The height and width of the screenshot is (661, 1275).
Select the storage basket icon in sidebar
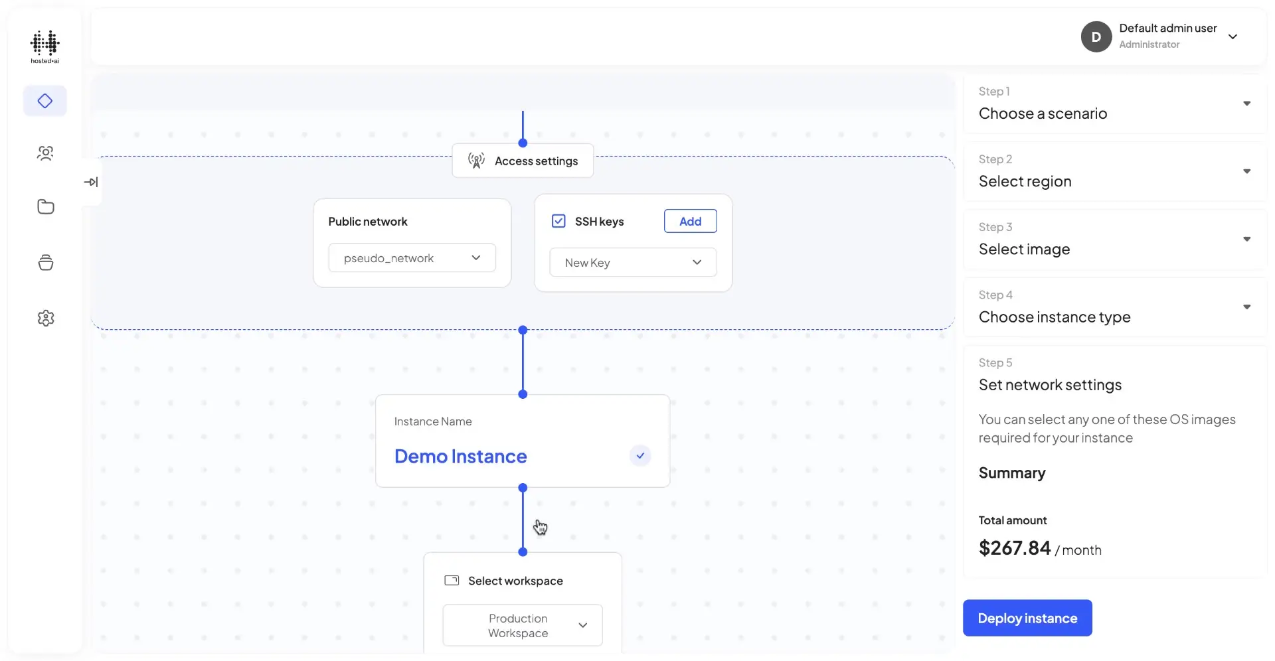[x=45, y=262]
